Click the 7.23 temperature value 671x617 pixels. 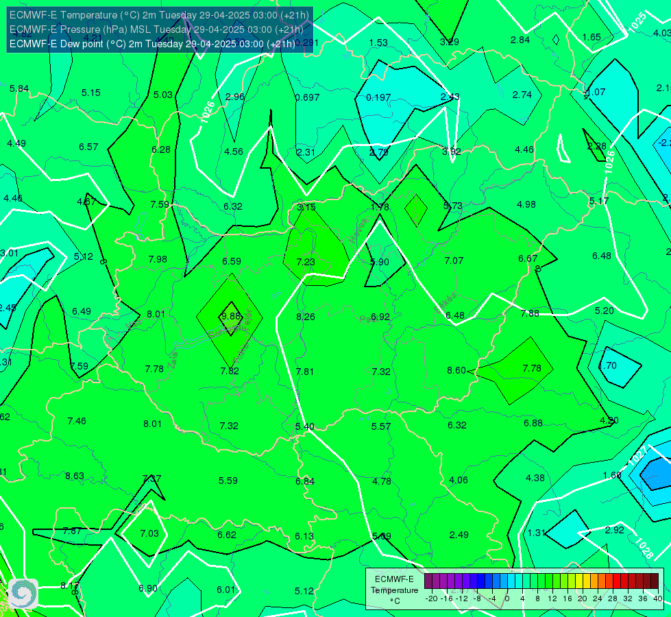[306, 262]
